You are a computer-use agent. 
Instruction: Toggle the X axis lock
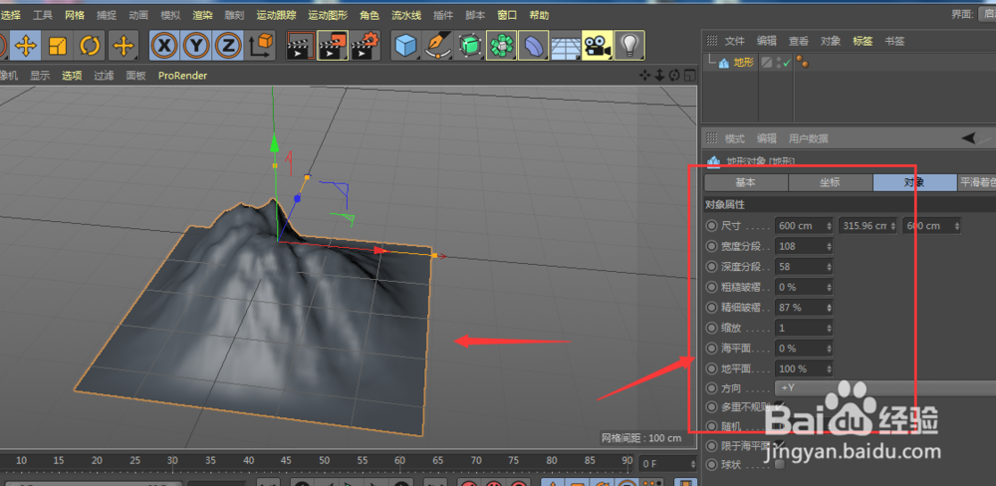(x=165, y=46)
